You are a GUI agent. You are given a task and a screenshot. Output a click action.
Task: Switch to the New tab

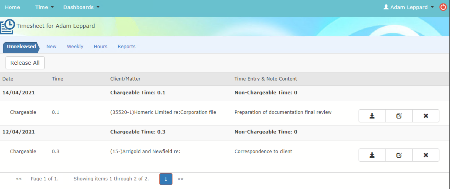[x=51, y=47]
